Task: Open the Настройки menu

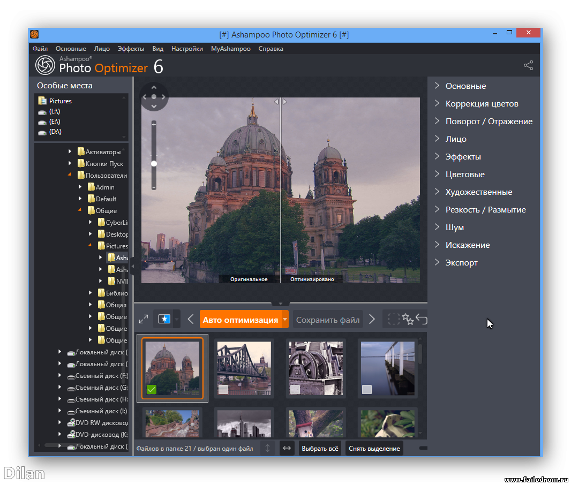Action: [187, 48]
